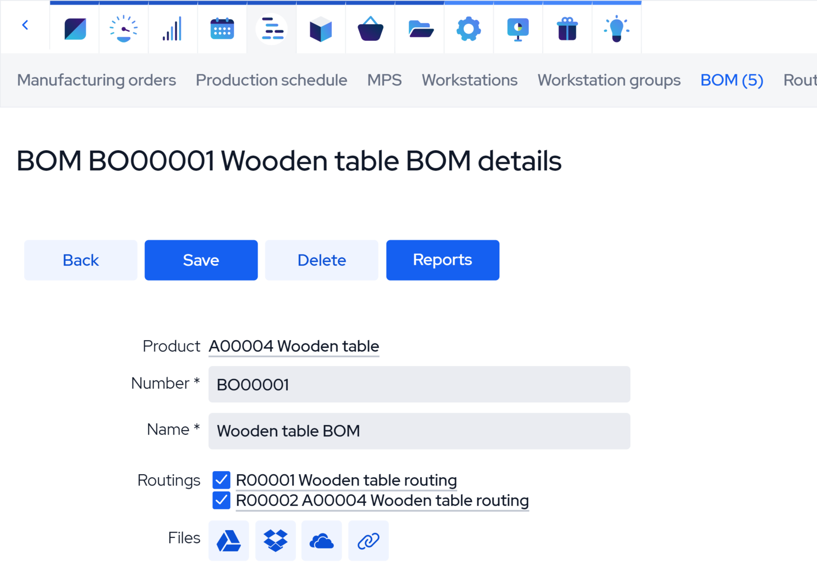Screen dimensions: 817x583
Task: Attach a file from Dropbox
Action: coord(275,540)
